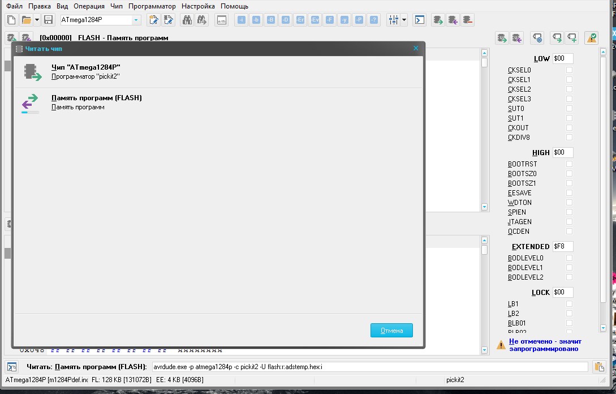This screenshot has height=394, width=616.
Task: Click the HIGH fuse value field
Action: (563, 152)
